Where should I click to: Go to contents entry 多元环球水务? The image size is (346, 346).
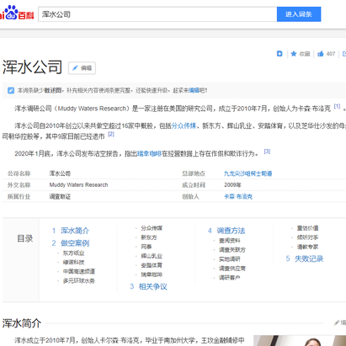79,281
